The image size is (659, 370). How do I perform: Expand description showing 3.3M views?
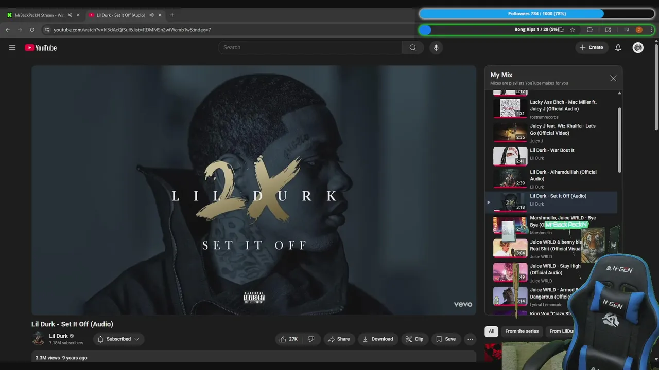point(254,357)
